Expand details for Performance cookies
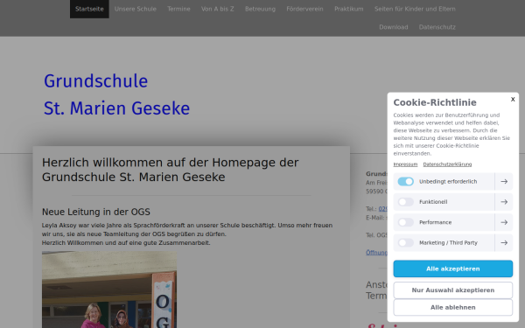Viewport: 525px width, 328px height. pyautogui.click(x=504, y=222)
